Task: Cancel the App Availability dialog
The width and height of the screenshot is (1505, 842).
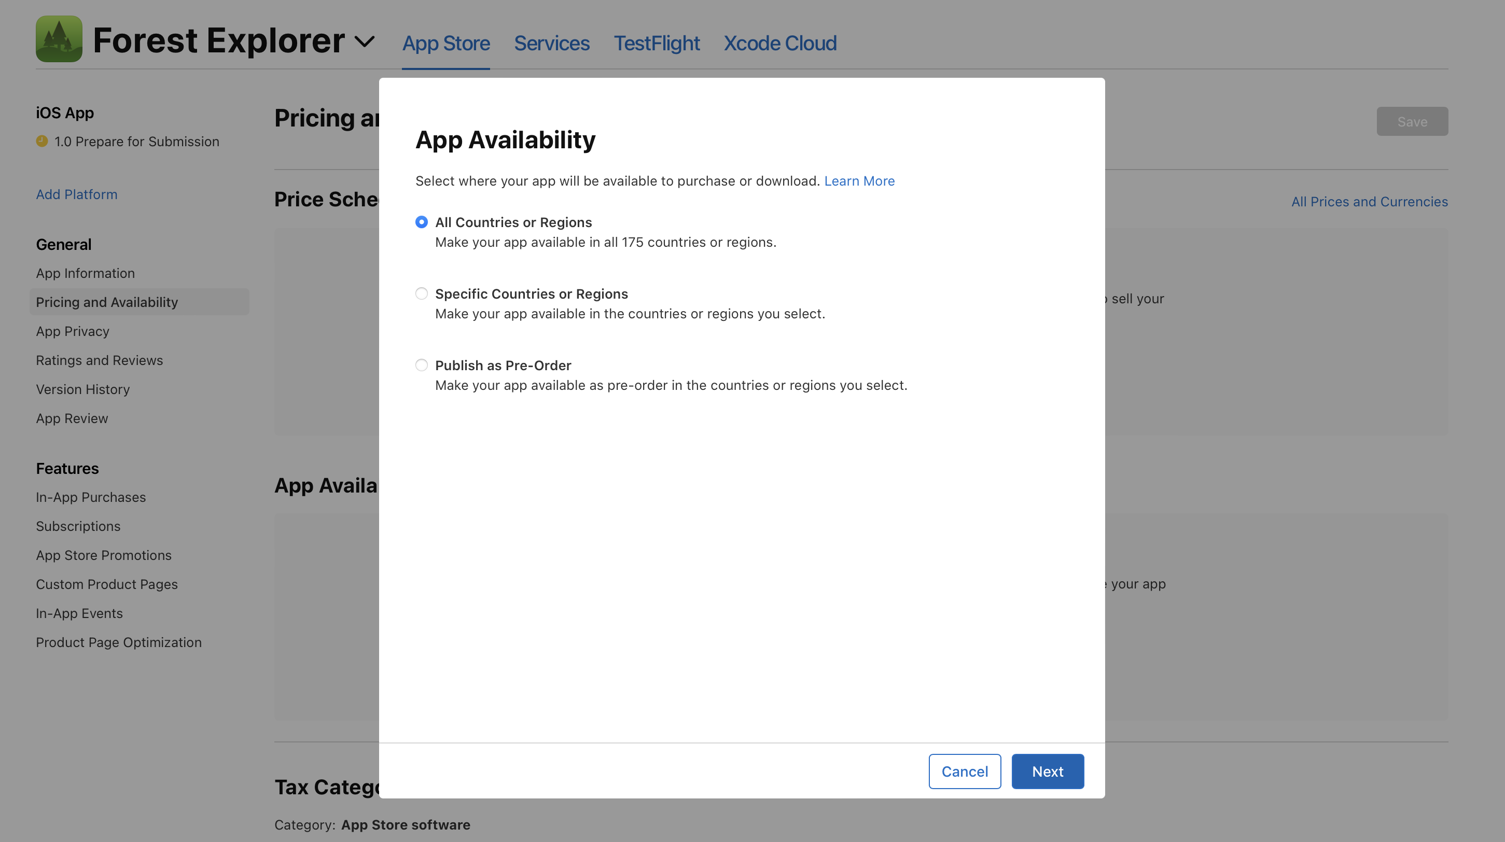Action: tap(964, 771)
